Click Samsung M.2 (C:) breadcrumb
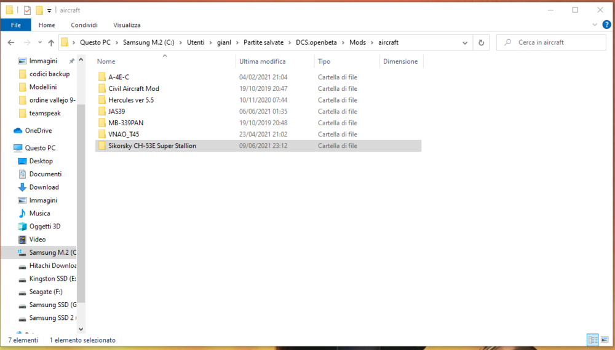Image resolution: width=615 pixels, height=350 pixels. pos(149,42)
